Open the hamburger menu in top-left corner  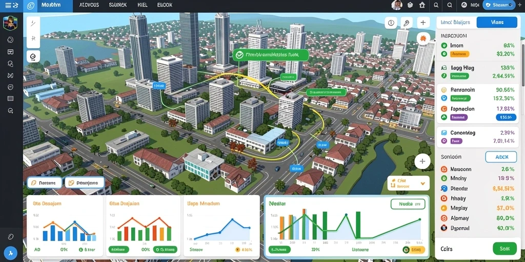pyautogui.click(x=7, y=5)
